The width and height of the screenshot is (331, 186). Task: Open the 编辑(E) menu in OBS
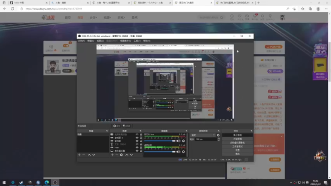[x=91, y=41]
